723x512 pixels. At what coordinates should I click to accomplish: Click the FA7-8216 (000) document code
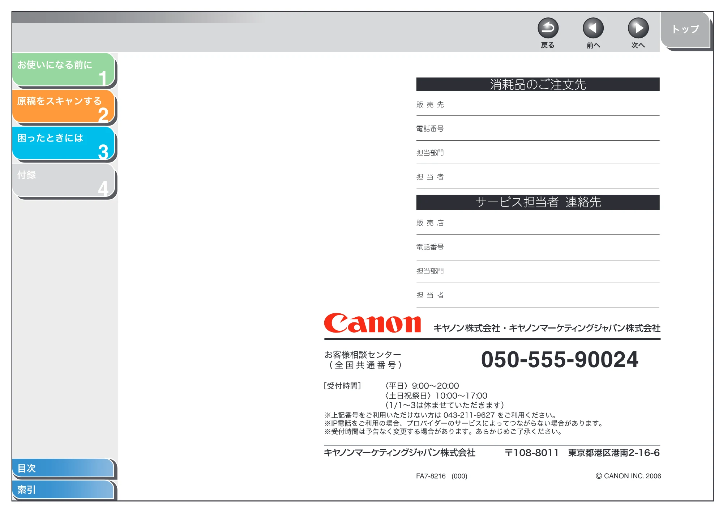pyautogui.click(x=442, y=476)
